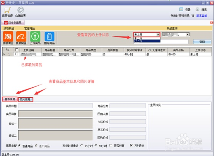
Task: Click 上传状态 column header
Action: point(201,50)
